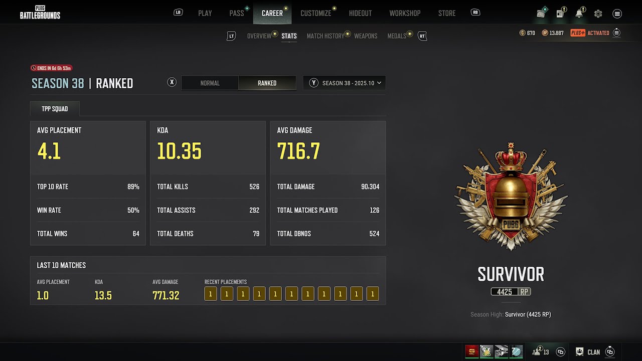The height and width of the screenshot is (361, 642).
Task: Select the TPP SQUAD tab
Action: (x=55, y=109)
